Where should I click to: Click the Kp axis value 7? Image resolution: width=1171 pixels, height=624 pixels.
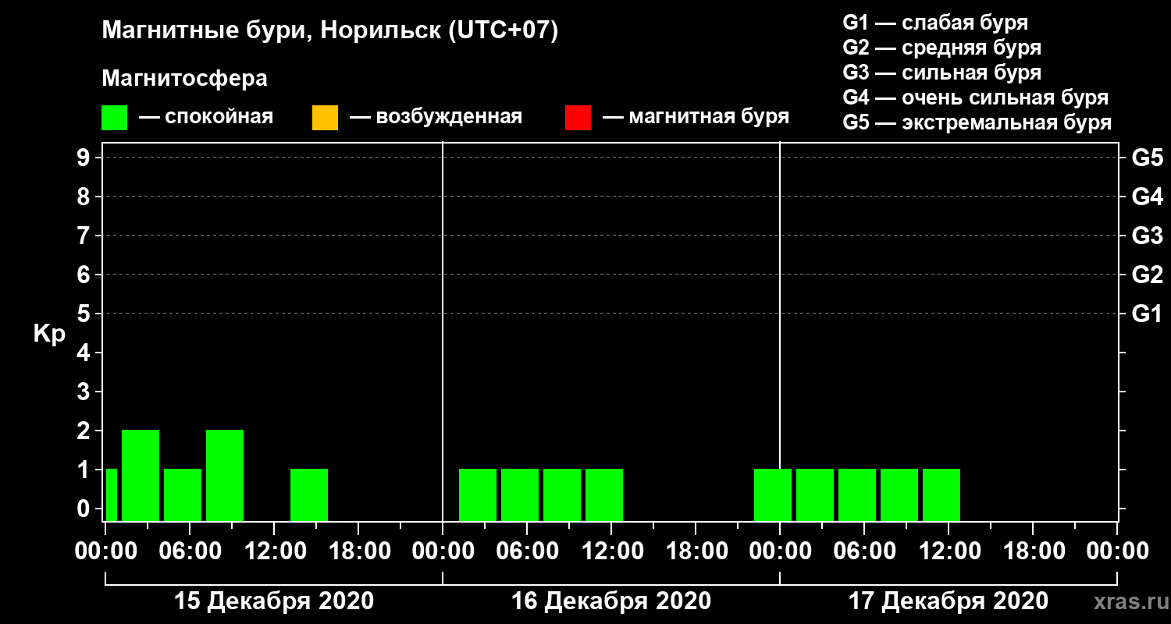point(85,236)
